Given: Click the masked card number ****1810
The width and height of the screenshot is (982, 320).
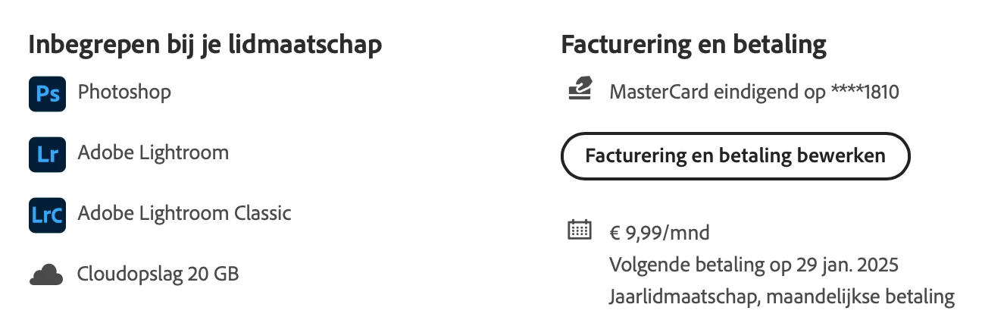Looking at the screenshot, I should [865, 93].
